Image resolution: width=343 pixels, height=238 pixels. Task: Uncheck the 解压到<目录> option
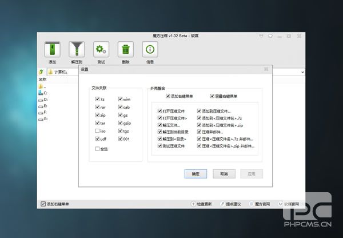click(160, 139)
